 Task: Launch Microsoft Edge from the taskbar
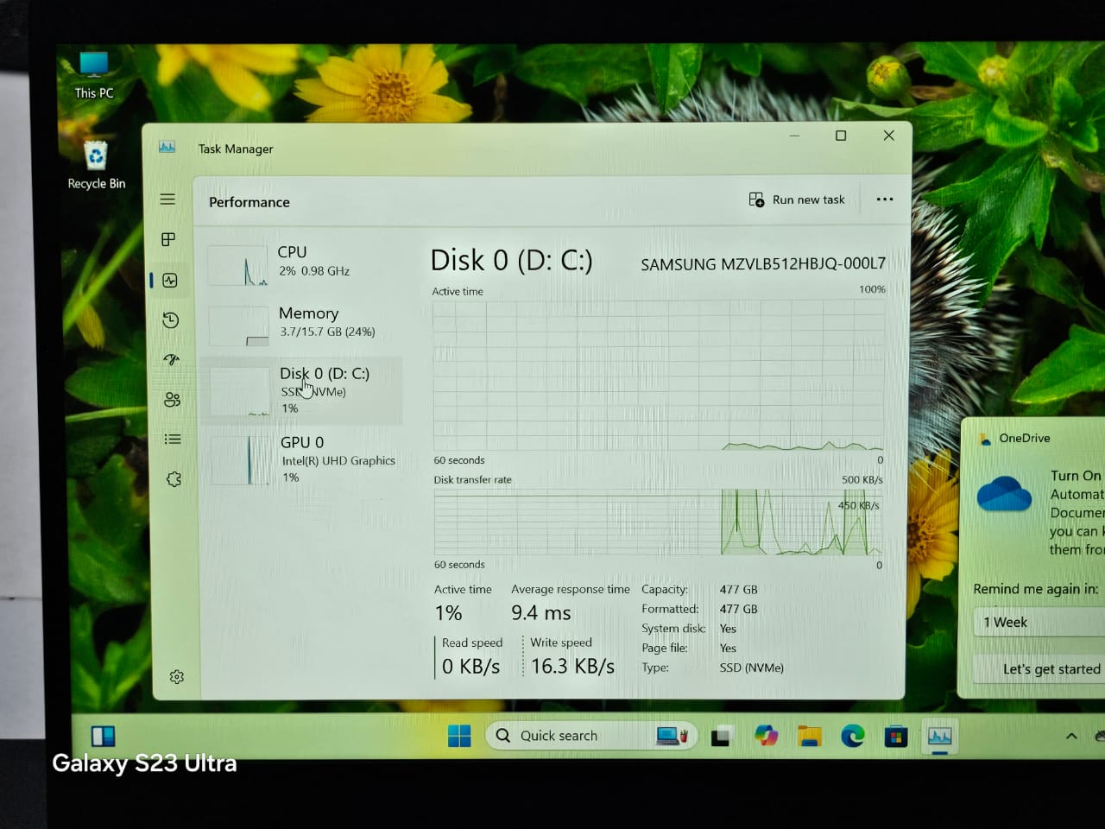(x=853, y=736)
